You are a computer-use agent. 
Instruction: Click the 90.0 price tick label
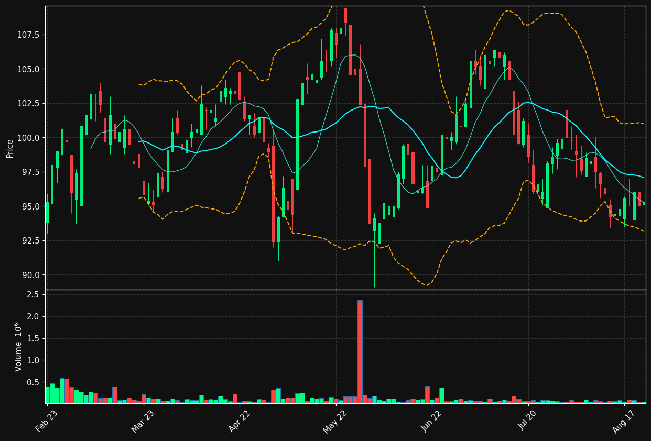(x=30, y=275)
